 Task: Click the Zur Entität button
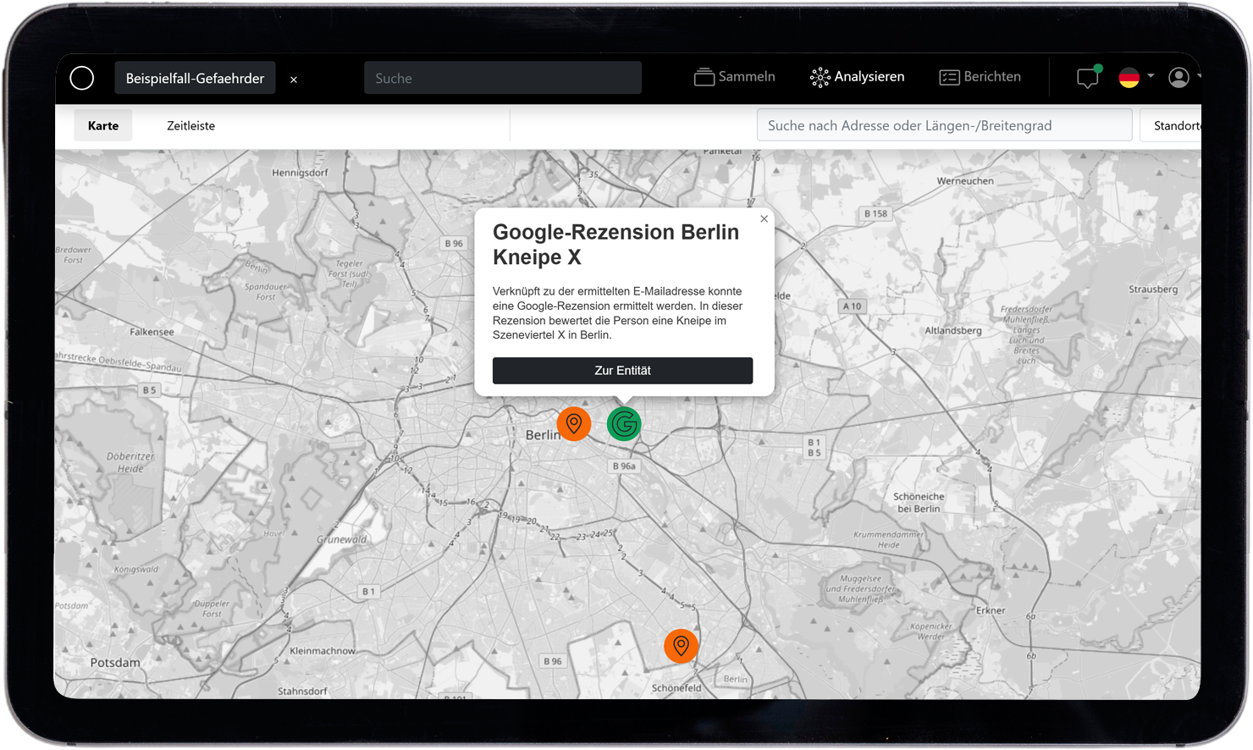(622, 371)
